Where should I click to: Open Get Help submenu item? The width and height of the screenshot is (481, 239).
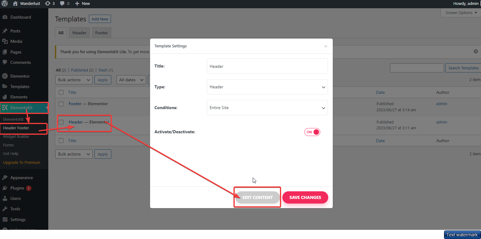11,154
